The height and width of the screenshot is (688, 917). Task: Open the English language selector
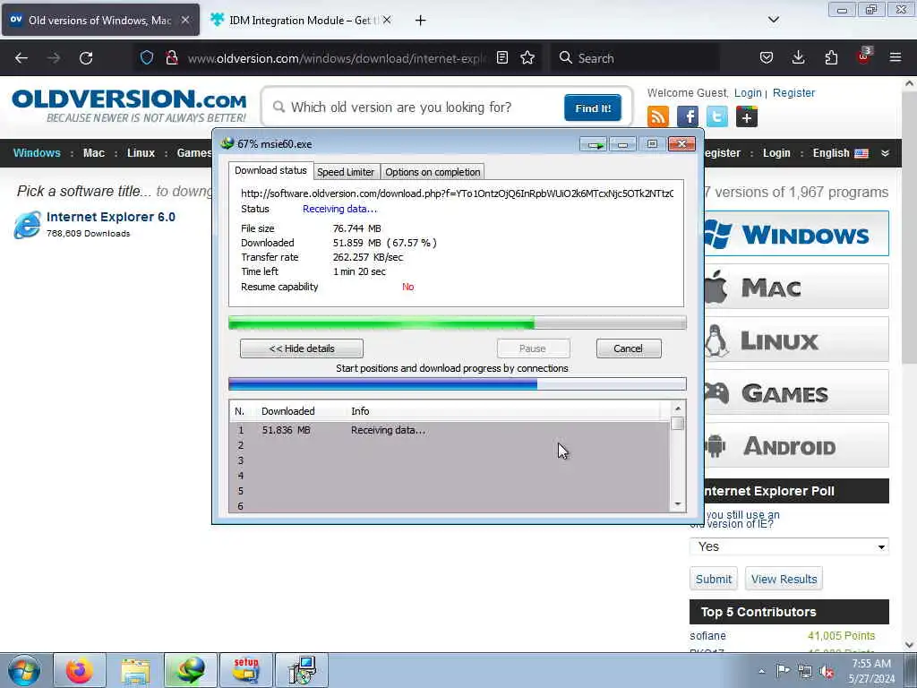click(840, 153)
